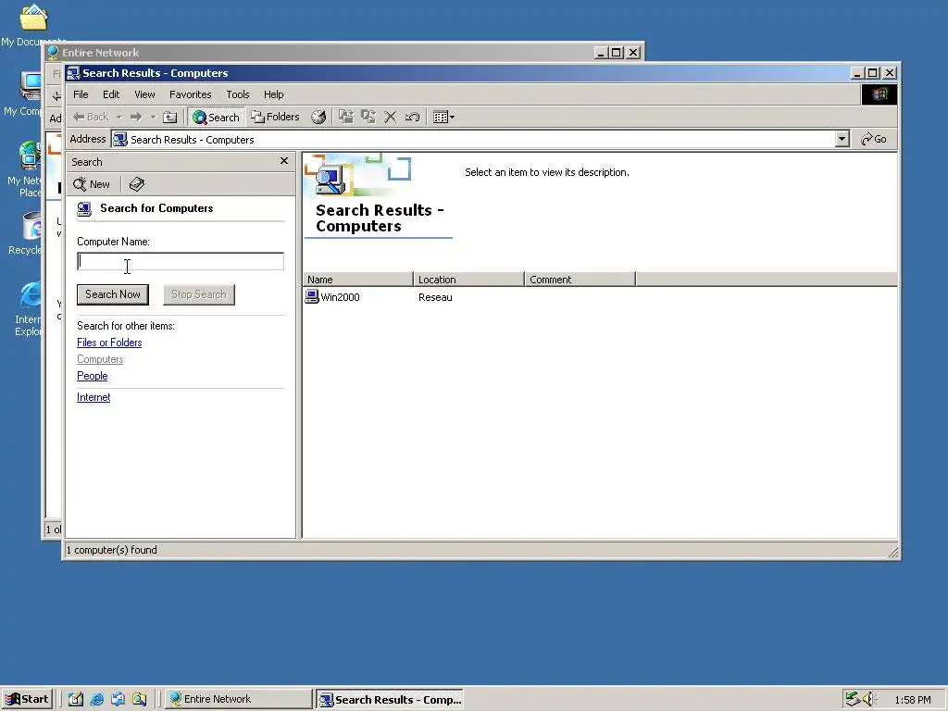Image resolution: width=948 pixels, height=711 pixels.
Task: Click the Computer Name input field
Action: point(181,261)
